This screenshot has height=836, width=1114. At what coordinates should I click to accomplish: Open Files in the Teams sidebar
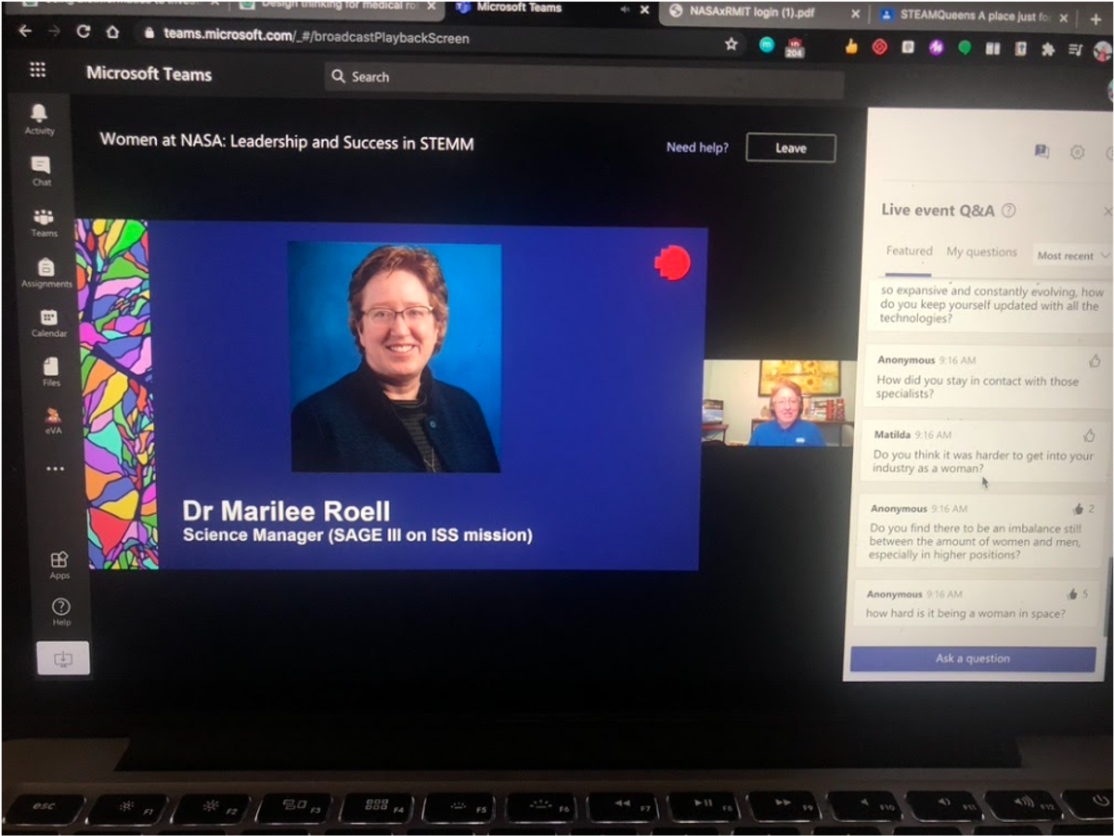[x=51, y=371]
